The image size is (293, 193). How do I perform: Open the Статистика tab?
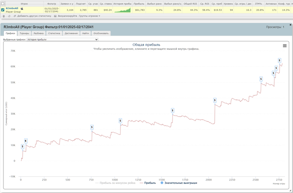pos(54,33)
